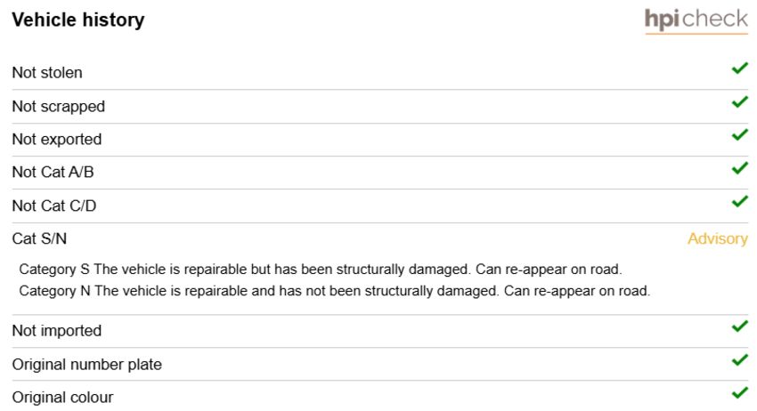Click the green checkmark beside Not scrapped
The height and width of the screenshot is (411, 757).
(x=739, y=101)
